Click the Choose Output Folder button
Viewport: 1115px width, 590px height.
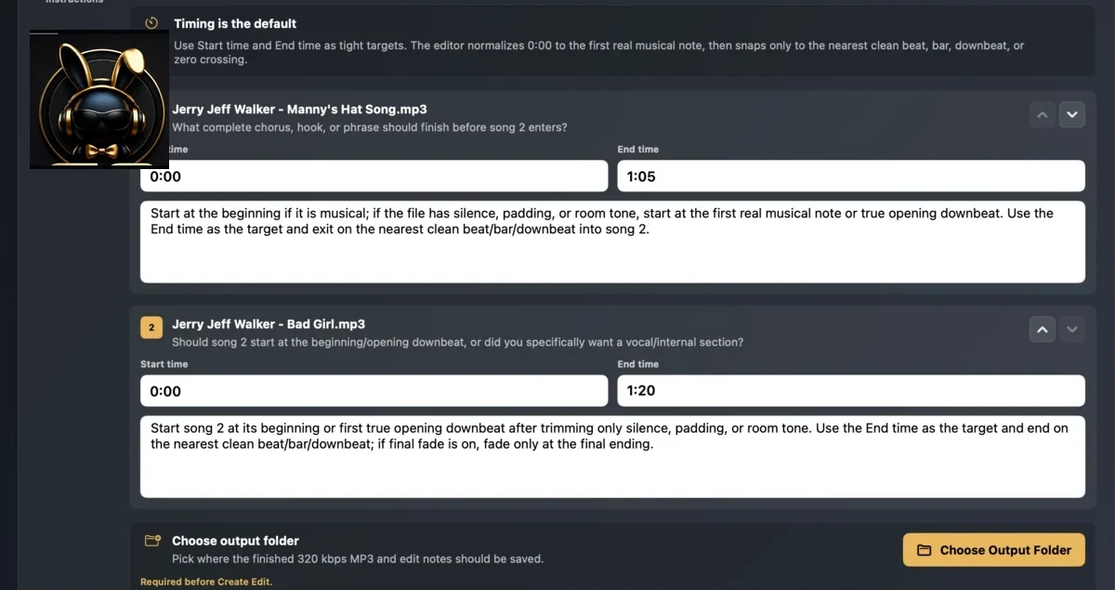[x=993, y=550]
